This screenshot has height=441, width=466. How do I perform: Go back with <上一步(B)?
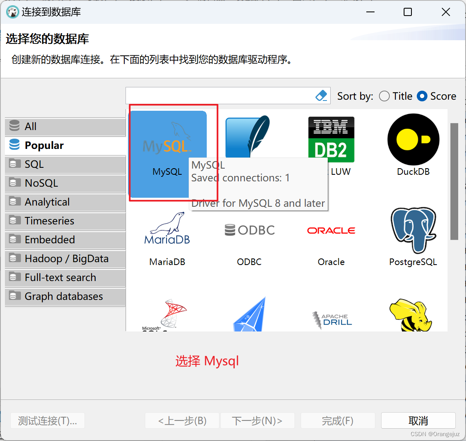pos(182,420)
